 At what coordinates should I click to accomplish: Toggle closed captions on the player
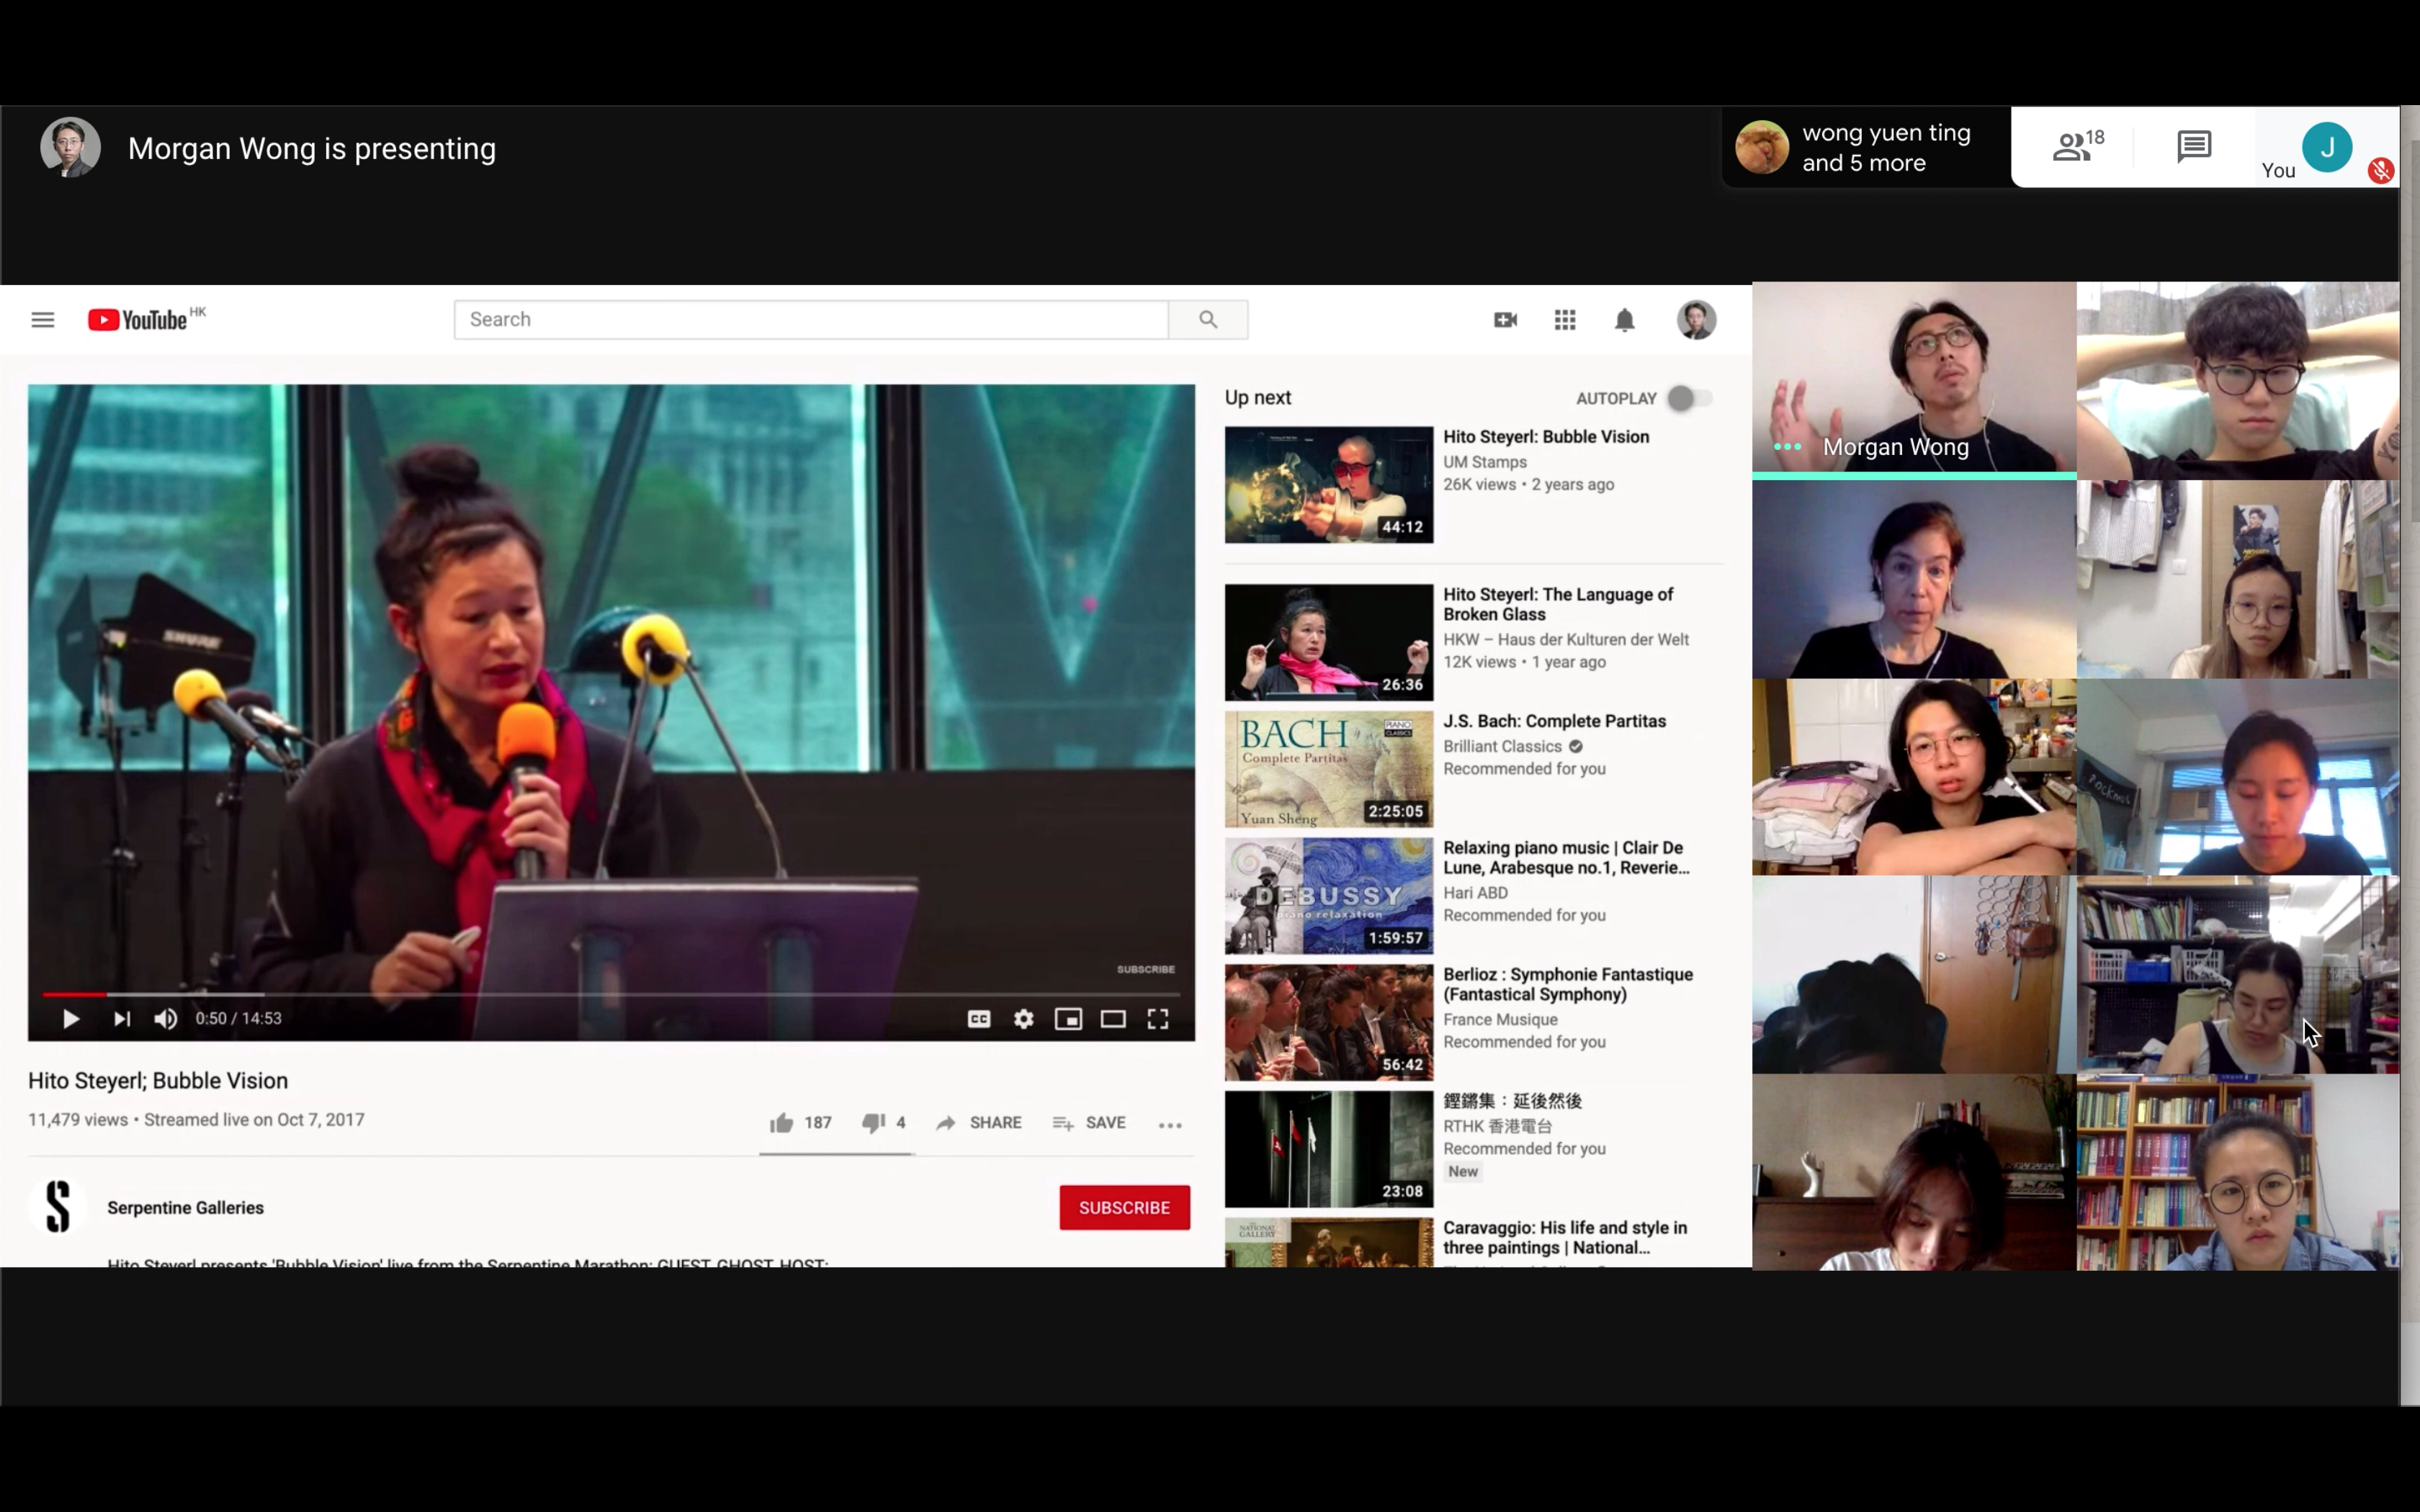pos(979,1019)
